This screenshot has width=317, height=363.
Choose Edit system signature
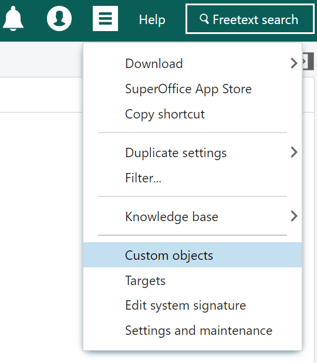click(x=193, y=305)
